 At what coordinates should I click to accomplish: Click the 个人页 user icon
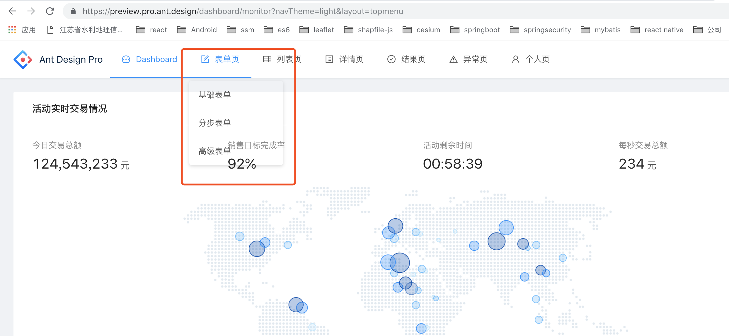(x=516, y=59)
